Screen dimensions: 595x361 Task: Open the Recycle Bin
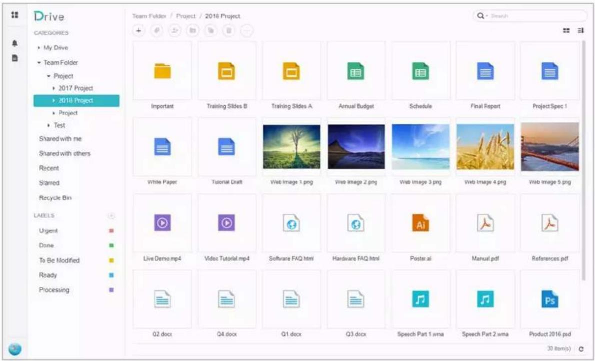55,198
